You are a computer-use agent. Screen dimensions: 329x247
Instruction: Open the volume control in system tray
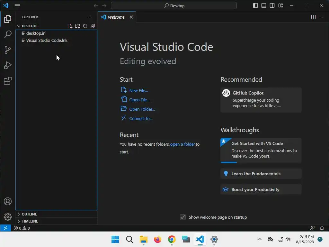[288, 239]
